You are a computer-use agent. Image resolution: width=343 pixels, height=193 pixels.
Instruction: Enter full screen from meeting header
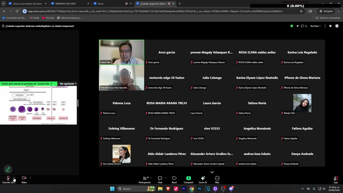(x=302, y=26)
